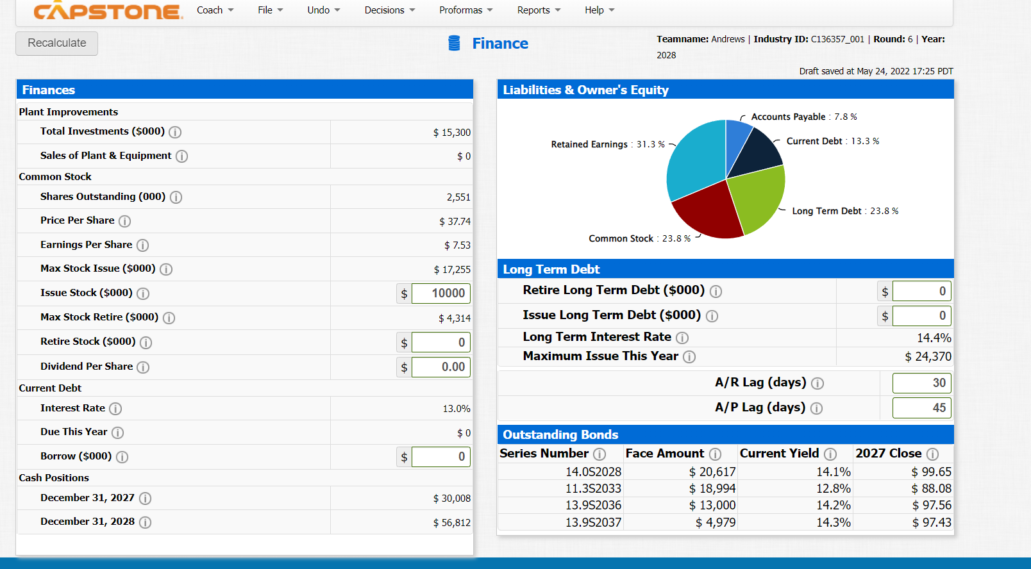Edit the A/P Lag days field

point(922,408)
